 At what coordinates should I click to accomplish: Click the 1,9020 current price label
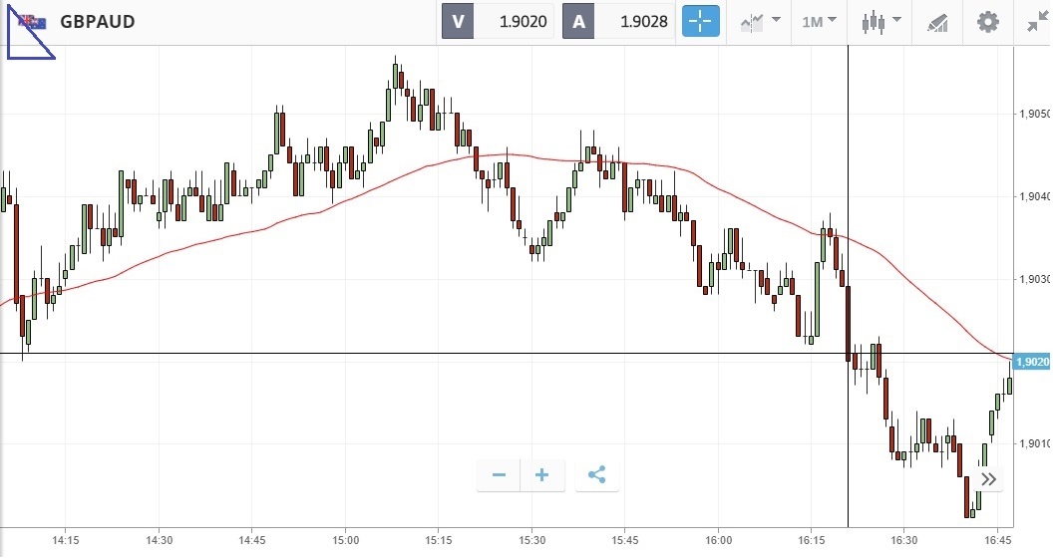click(1031, 362)
